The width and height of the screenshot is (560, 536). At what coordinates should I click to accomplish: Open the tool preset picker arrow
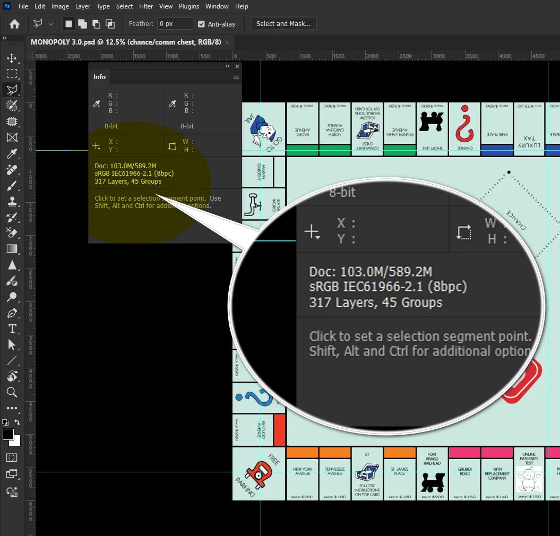coord(51,24)
